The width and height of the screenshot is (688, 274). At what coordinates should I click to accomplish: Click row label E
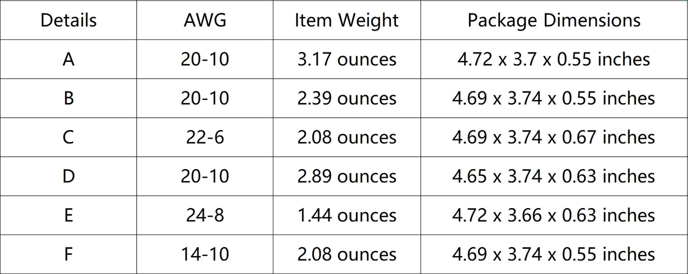(68, 215)
